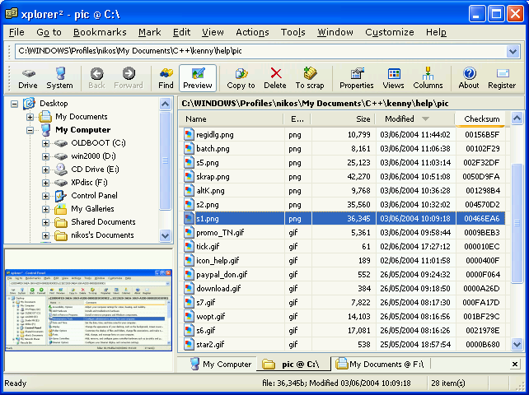Click the file list scroll up arrow

[x=517, y=118]
